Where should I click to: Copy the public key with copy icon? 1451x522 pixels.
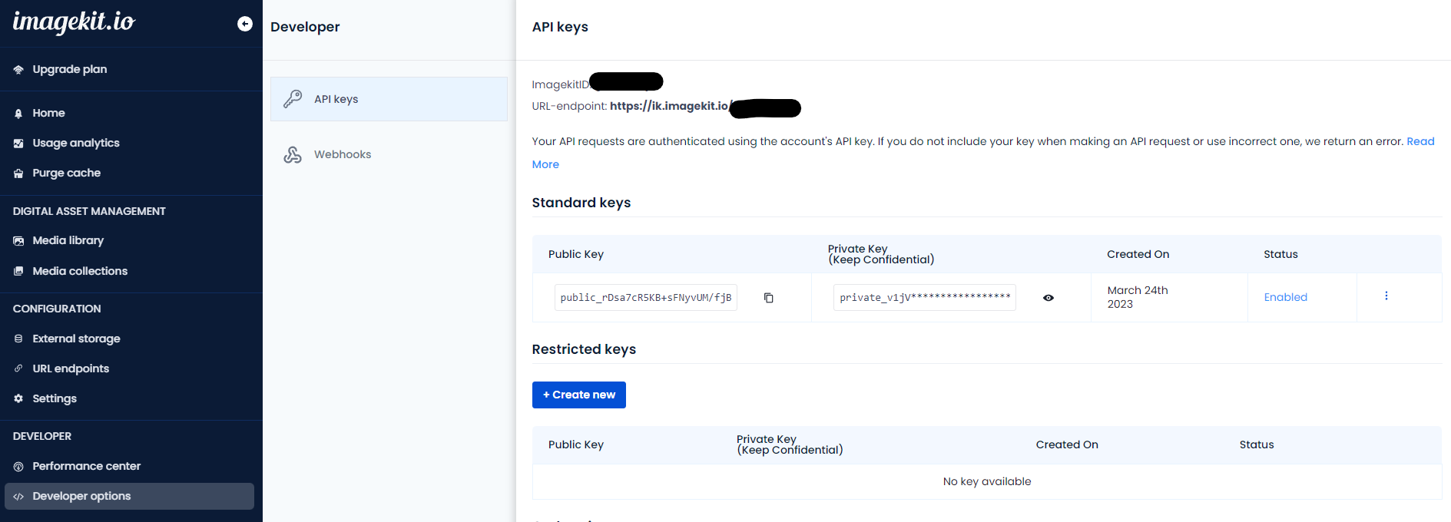tap(768, 298)
